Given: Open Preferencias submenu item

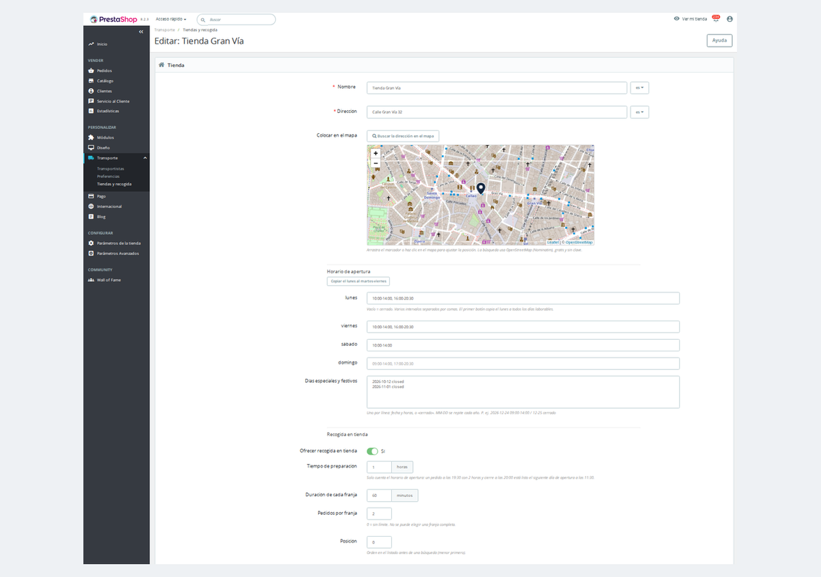Looking at the screenshot, I should click(108, 176).
